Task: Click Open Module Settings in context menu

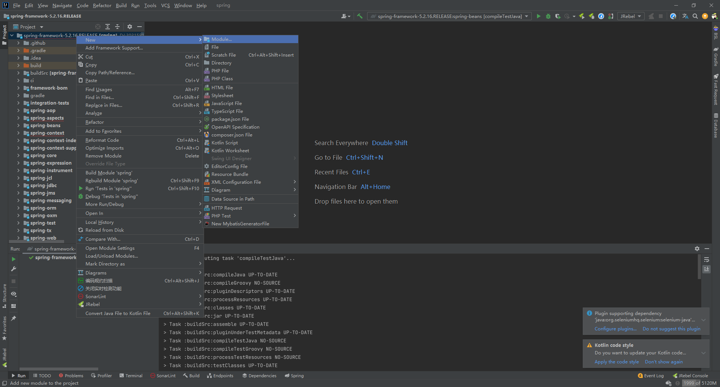Action: 139,248
